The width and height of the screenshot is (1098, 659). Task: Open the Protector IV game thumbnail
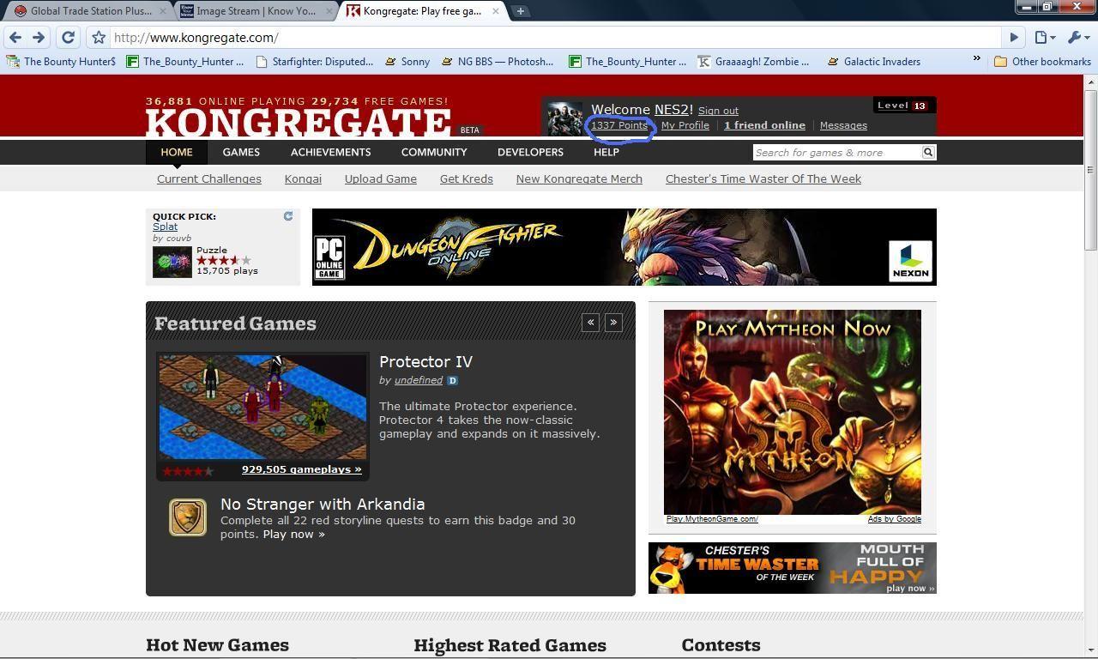pos(262,407)
